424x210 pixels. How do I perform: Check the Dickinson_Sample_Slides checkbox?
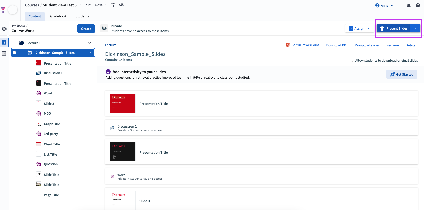pyautogui.click(x=14, y=53)
